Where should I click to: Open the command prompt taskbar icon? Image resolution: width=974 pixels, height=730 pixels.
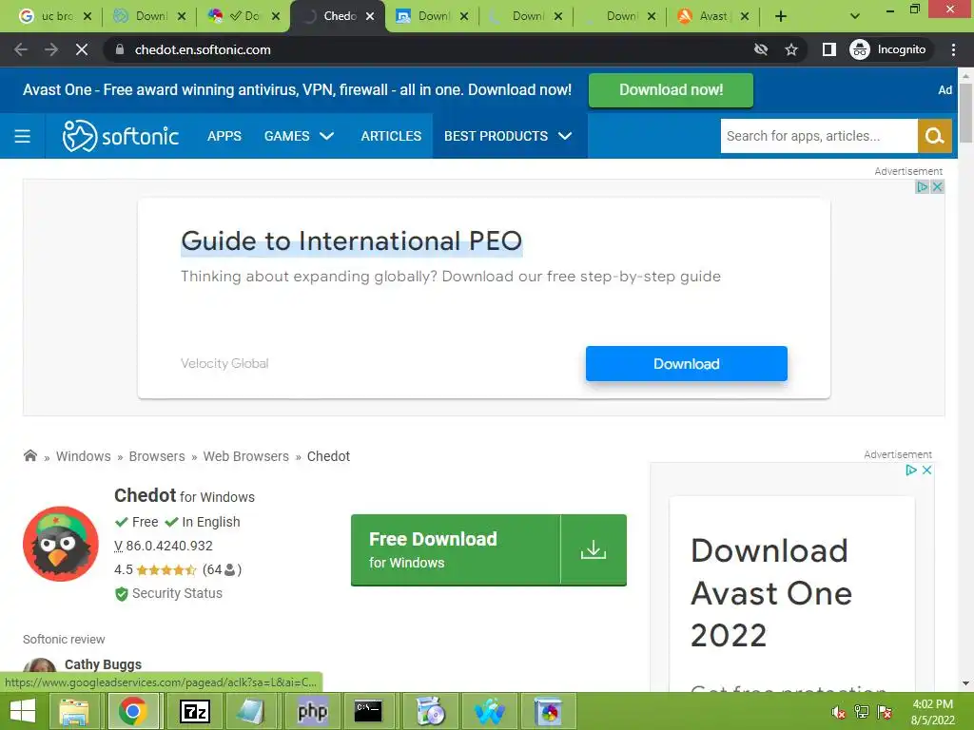tap(368, 711)
